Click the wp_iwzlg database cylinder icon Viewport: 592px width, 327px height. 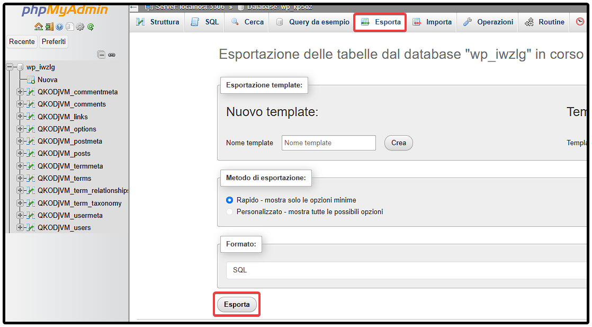pyautogui.click(x=20, y=67)
